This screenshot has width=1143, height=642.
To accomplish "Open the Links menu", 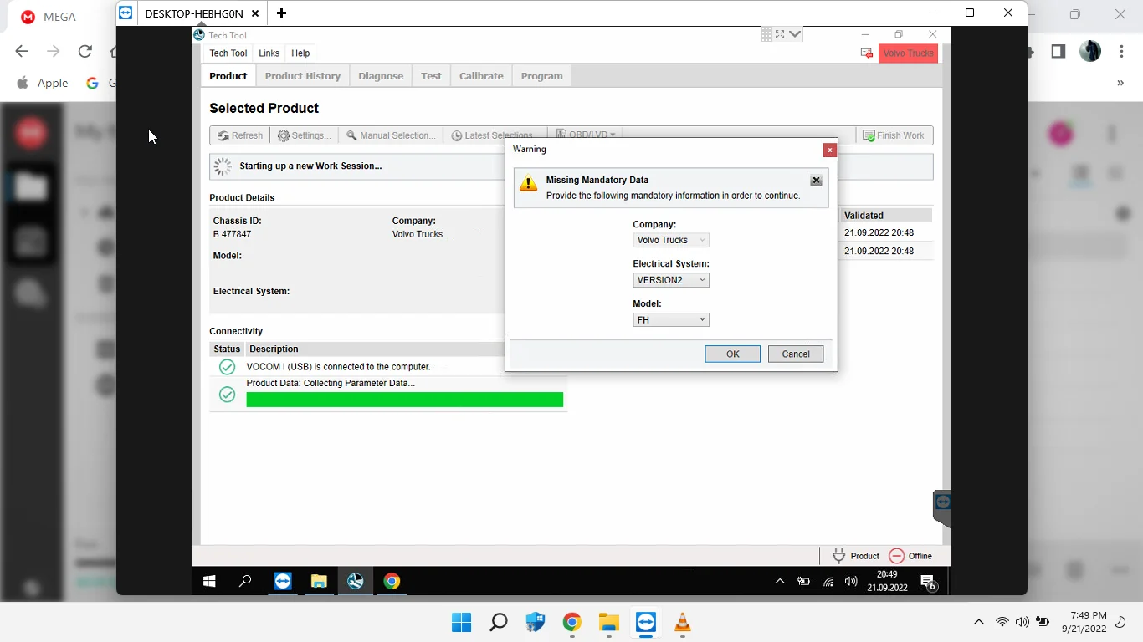I will pos(269,53).
